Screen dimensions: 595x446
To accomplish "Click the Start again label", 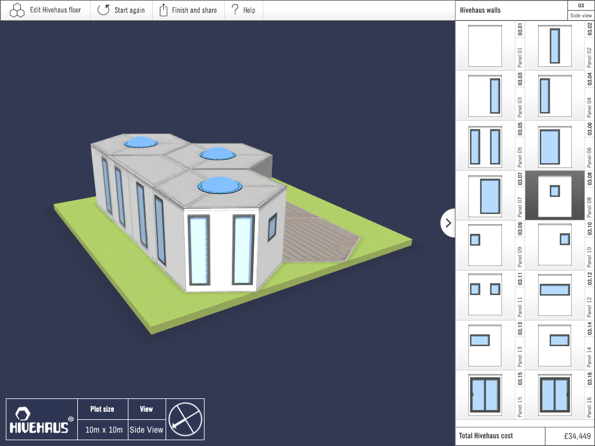I will [x=130, y=10].
